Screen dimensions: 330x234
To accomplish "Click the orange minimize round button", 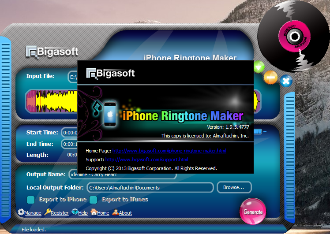I will tap(270, 78).
